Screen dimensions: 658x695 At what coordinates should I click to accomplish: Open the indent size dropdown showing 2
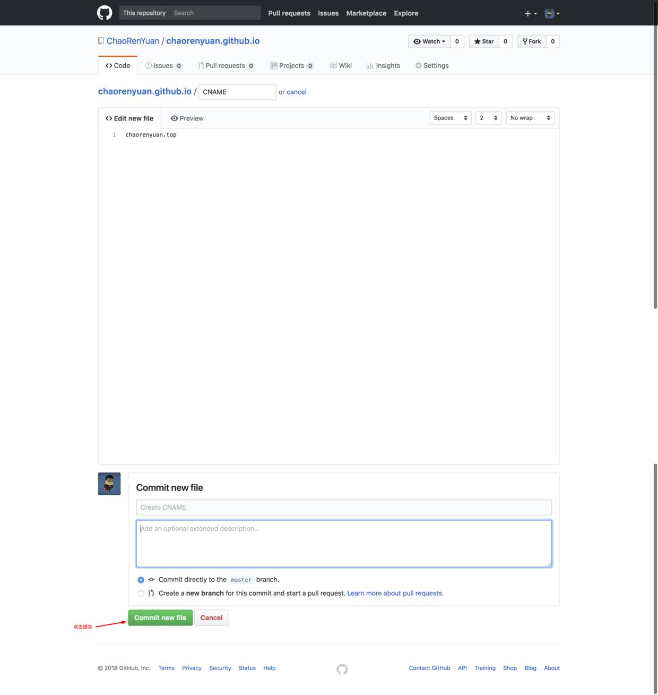click(x=487, y=117)
